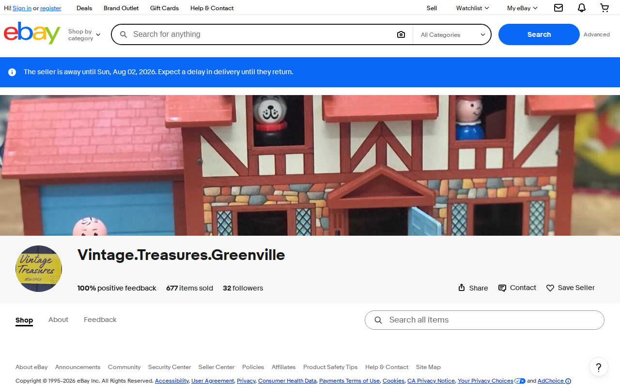Save this seller with heart button
The height and width of the screenshot is (388, 620).
[x=571, y=288]
